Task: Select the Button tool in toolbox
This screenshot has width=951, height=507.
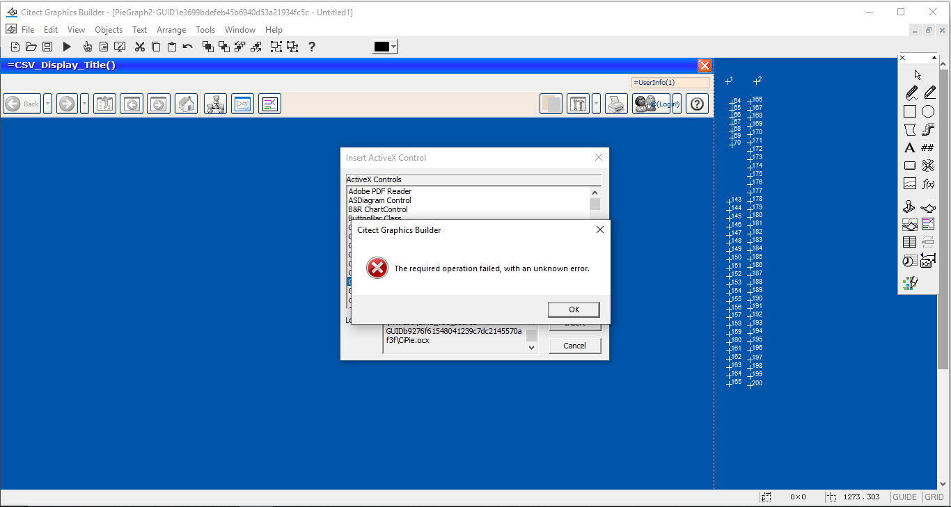Action: coord(910,166)
